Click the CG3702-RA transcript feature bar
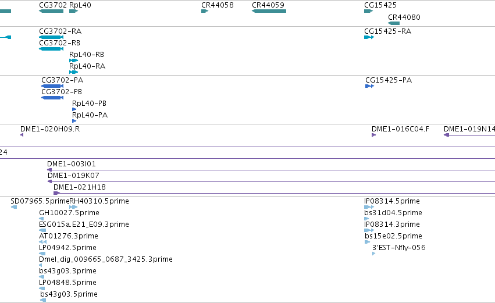This screenshot has width=495, height=303. 51,37
